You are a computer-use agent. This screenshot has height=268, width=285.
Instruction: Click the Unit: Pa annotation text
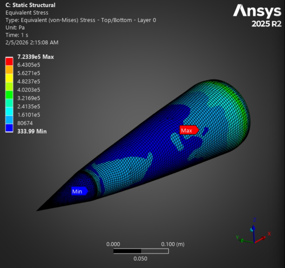point(14,28)
